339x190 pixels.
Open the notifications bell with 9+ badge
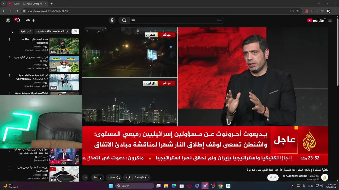pos(18,20)
